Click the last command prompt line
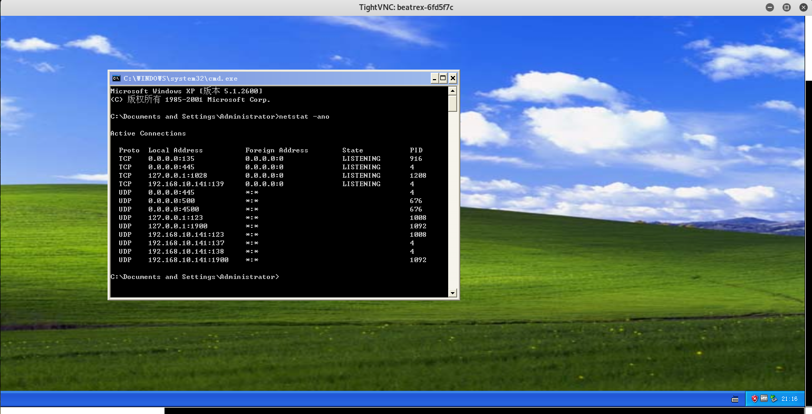The height and width of the screenshot is (414, 812). (195, 277)
